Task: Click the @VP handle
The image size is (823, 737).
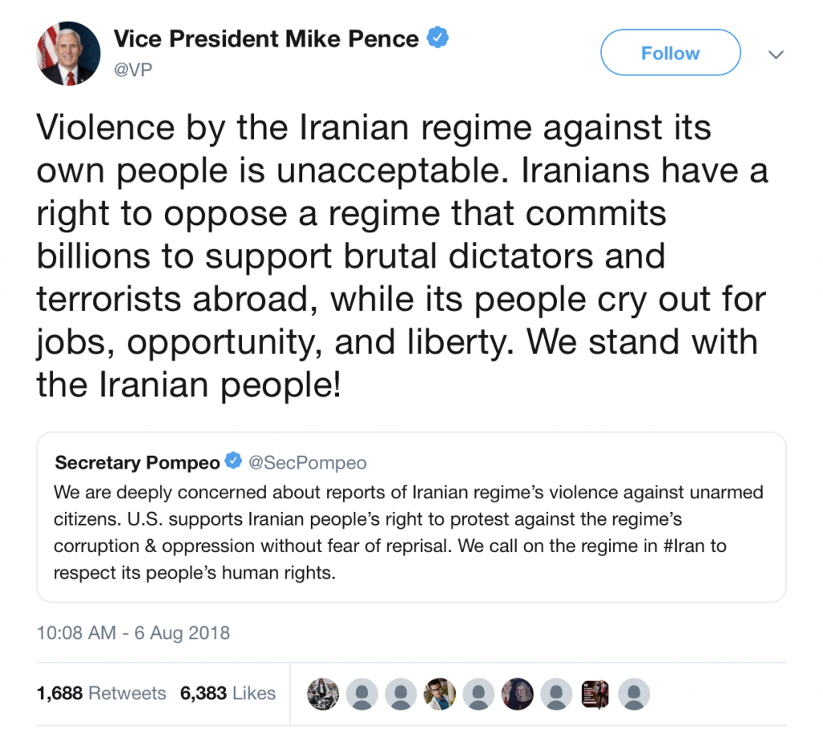Action: [133, 70]
